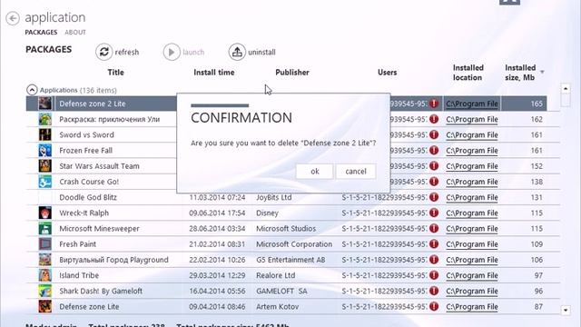Click the red warning icon in Defense zone Lite row

click(434, 307)
